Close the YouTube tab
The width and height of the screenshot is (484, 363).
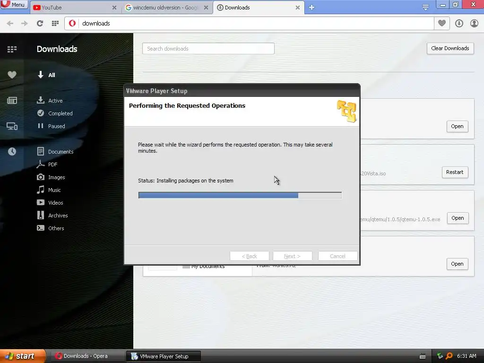114,8
